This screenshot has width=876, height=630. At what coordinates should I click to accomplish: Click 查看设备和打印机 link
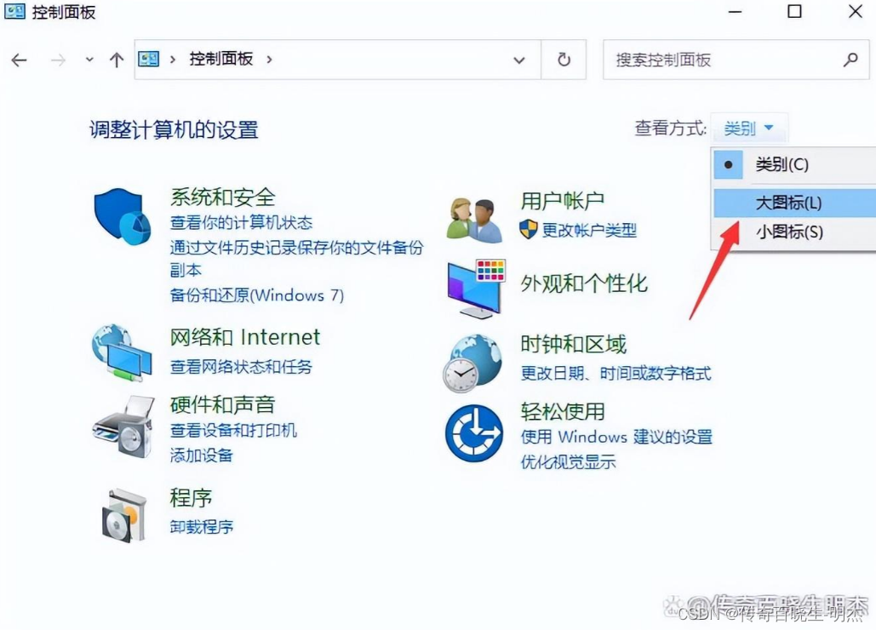[233, 430]
